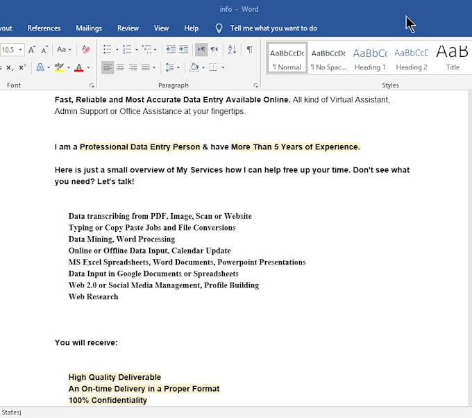Image resolution: width=472 pixels, height=418 pixels.
Task: Shrink font size with the smaller A icon
Action: click(44, 50)
